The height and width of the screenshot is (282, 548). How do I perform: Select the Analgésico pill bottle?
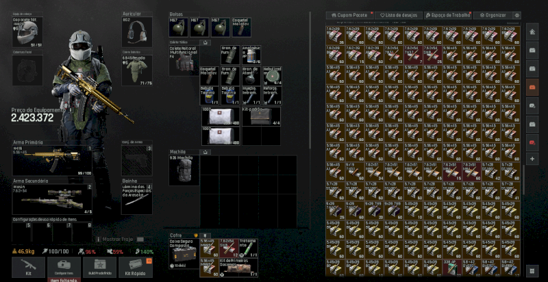[x=251, y=55]
